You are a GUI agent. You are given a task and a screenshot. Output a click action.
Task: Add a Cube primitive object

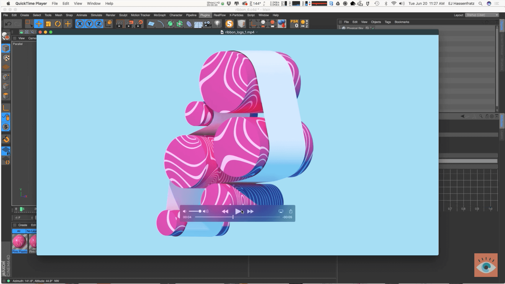170,24
